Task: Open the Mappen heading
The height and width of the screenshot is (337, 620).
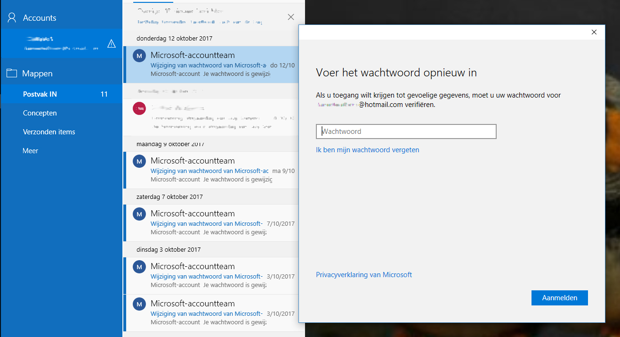Action: coord(37,74)
